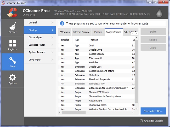Viewport: 170px width, 127px height.
Task: Select the Gmail row
Action: click(97, 45)
